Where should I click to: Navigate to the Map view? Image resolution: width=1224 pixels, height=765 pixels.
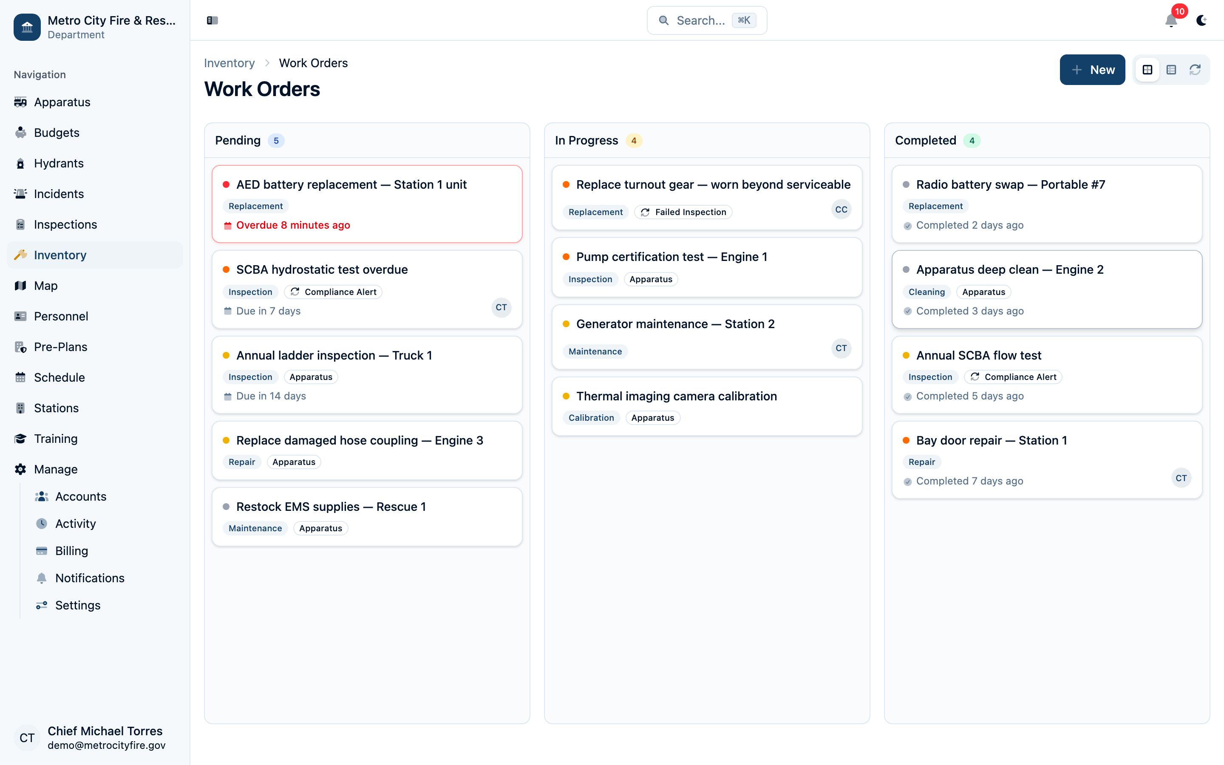(45, 285)
